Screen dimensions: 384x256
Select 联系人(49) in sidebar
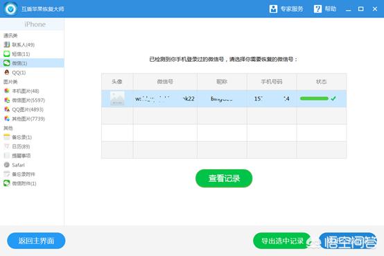point(24,44)
